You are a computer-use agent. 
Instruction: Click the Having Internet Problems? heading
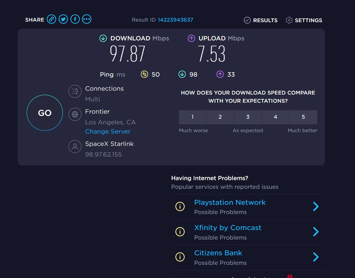click(x=210, y=178)
